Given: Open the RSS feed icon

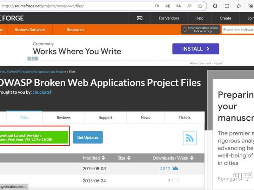Looking at the screenshot, I should (190, 138).
